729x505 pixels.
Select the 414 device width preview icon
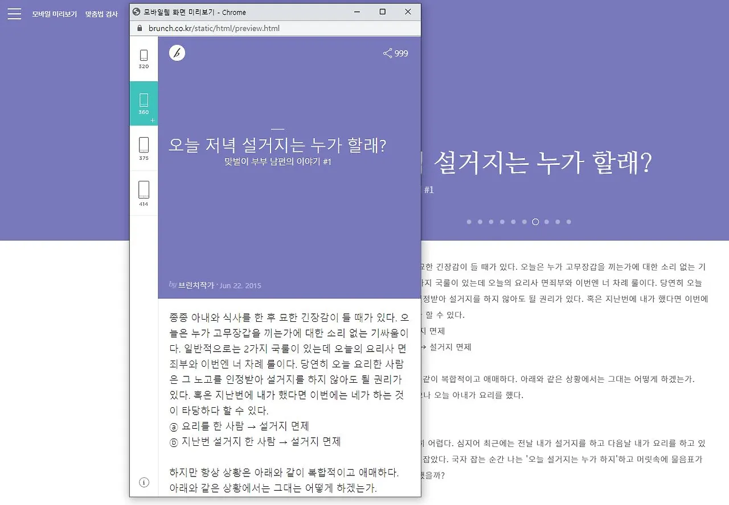click(x=144, y=193)
